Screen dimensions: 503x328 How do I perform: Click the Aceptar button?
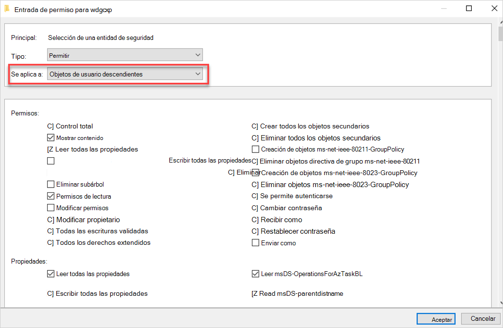435,319
